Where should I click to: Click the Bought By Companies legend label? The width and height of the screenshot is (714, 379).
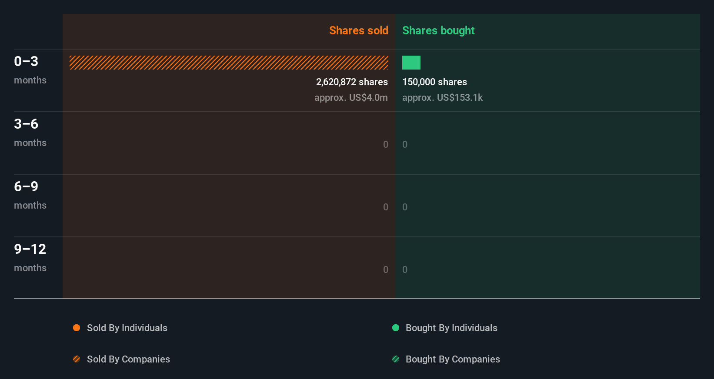click(453, 359)
